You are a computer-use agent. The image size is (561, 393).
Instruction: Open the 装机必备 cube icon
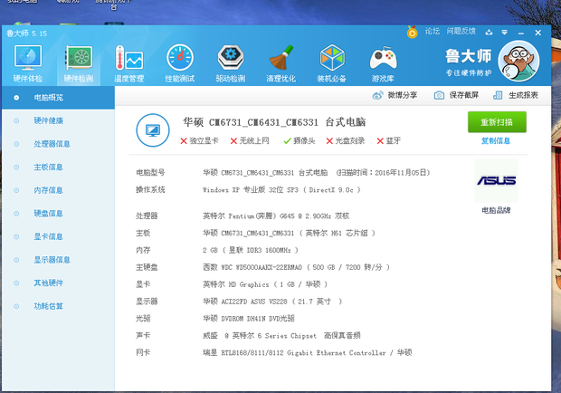tap(332, 63)
